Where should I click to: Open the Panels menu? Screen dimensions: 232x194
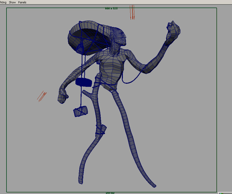22,2
